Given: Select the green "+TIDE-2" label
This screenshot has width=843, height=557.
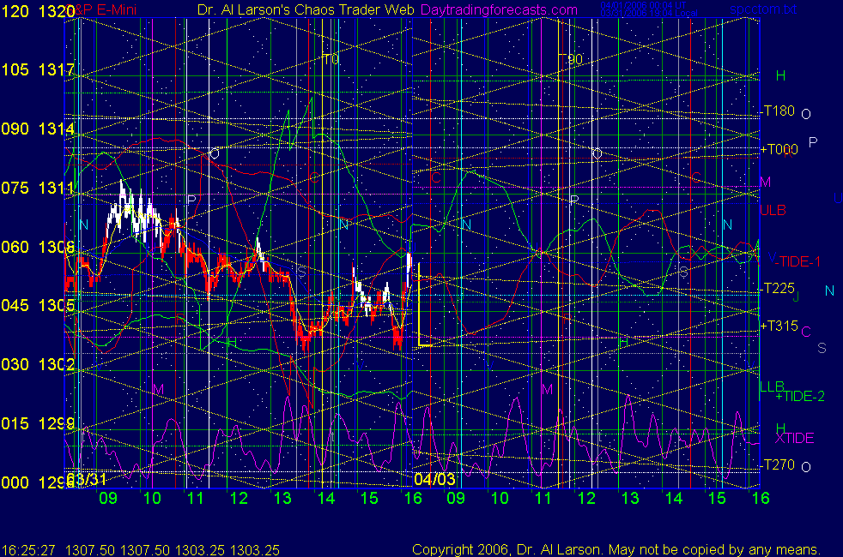Looking at the screenshot, I should 800,397.
